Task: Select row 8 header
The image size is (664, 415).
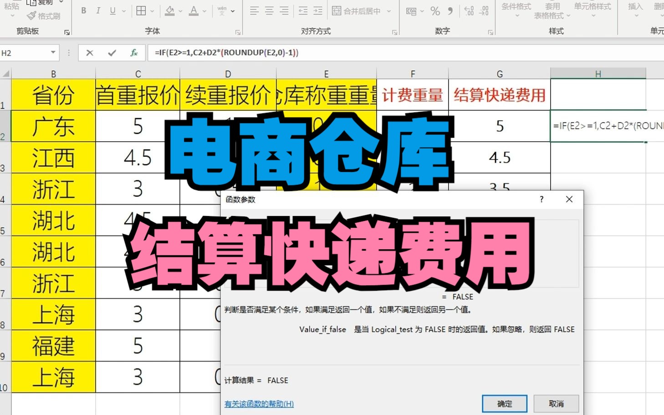Action: (x=5, y=314)
